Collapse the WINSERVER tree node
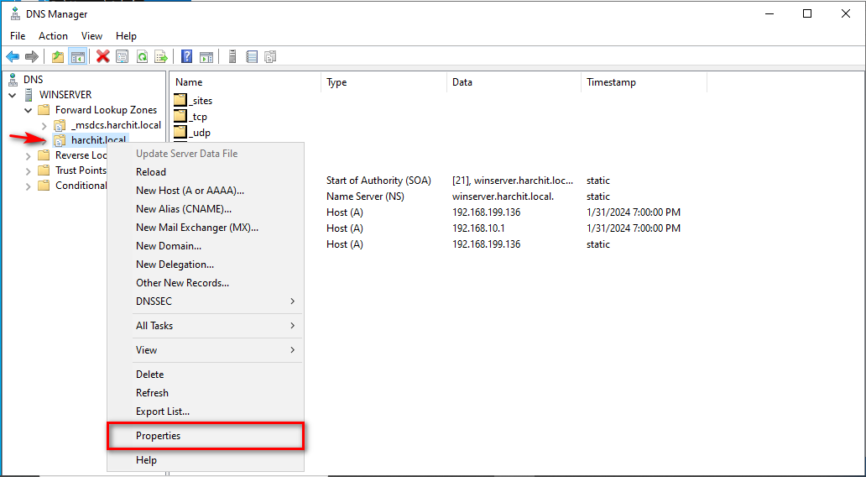 [x=13, y=95]
